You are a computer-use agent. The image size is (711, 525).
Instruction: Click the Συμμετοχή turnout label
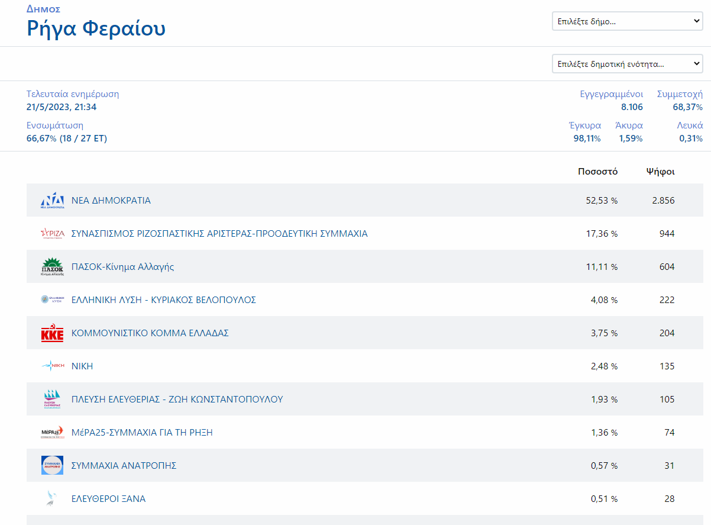(680, 94)
